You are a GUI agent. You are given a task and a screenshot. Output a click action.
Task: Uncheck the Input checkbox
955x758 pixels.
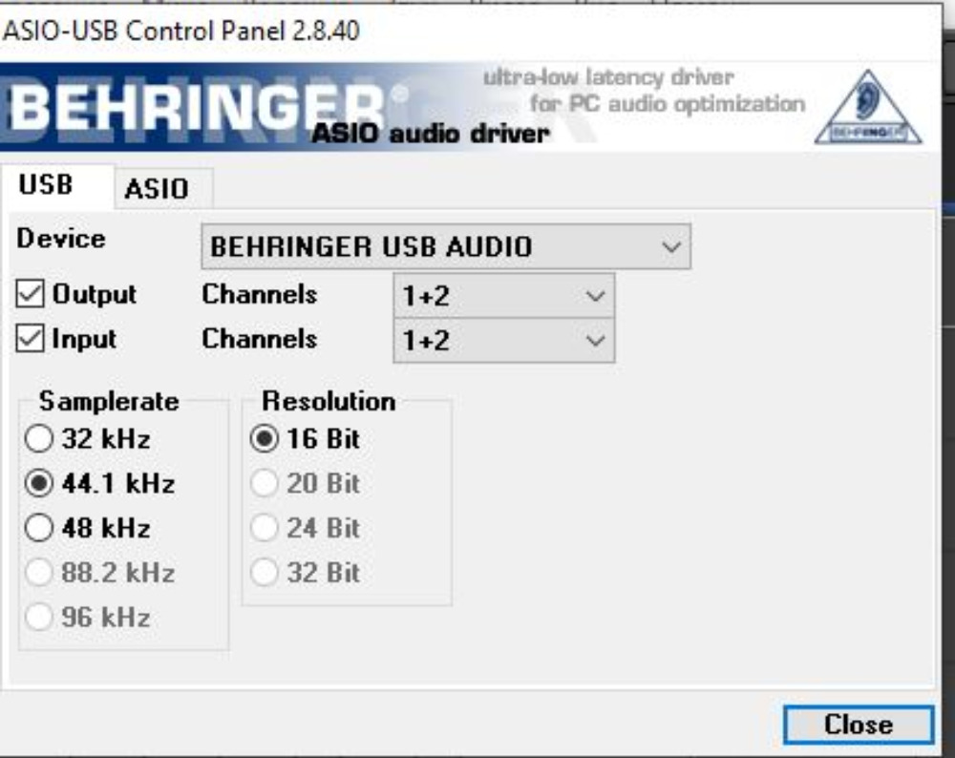(30, 339)
